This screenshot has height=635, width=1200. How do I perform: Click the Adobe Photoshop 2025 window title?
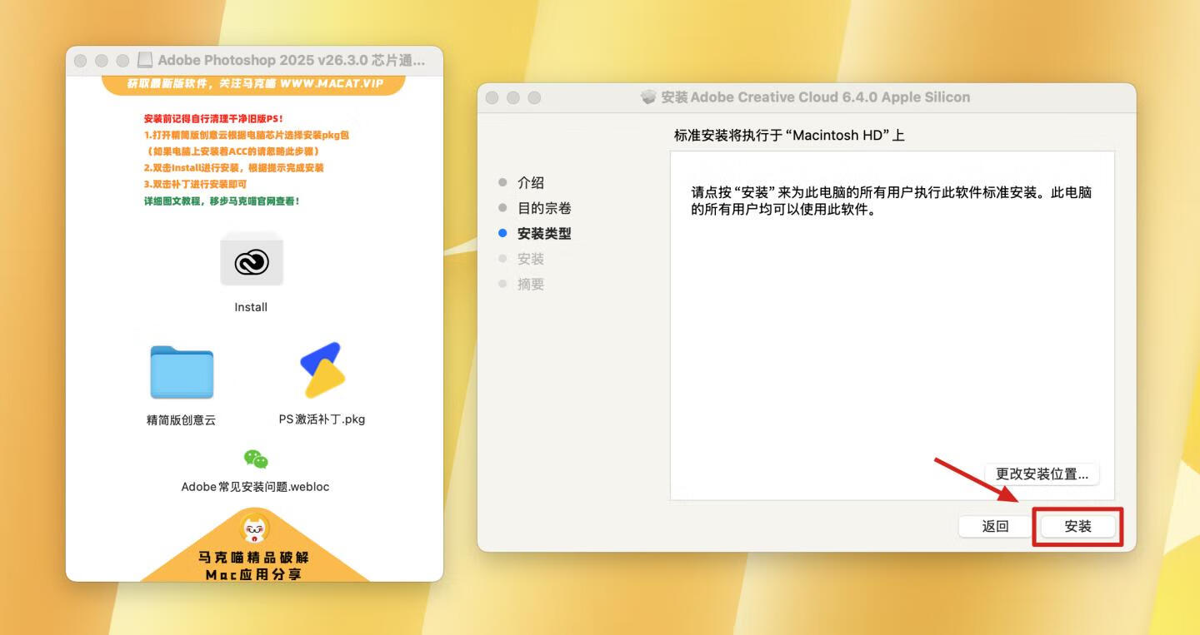292,60
